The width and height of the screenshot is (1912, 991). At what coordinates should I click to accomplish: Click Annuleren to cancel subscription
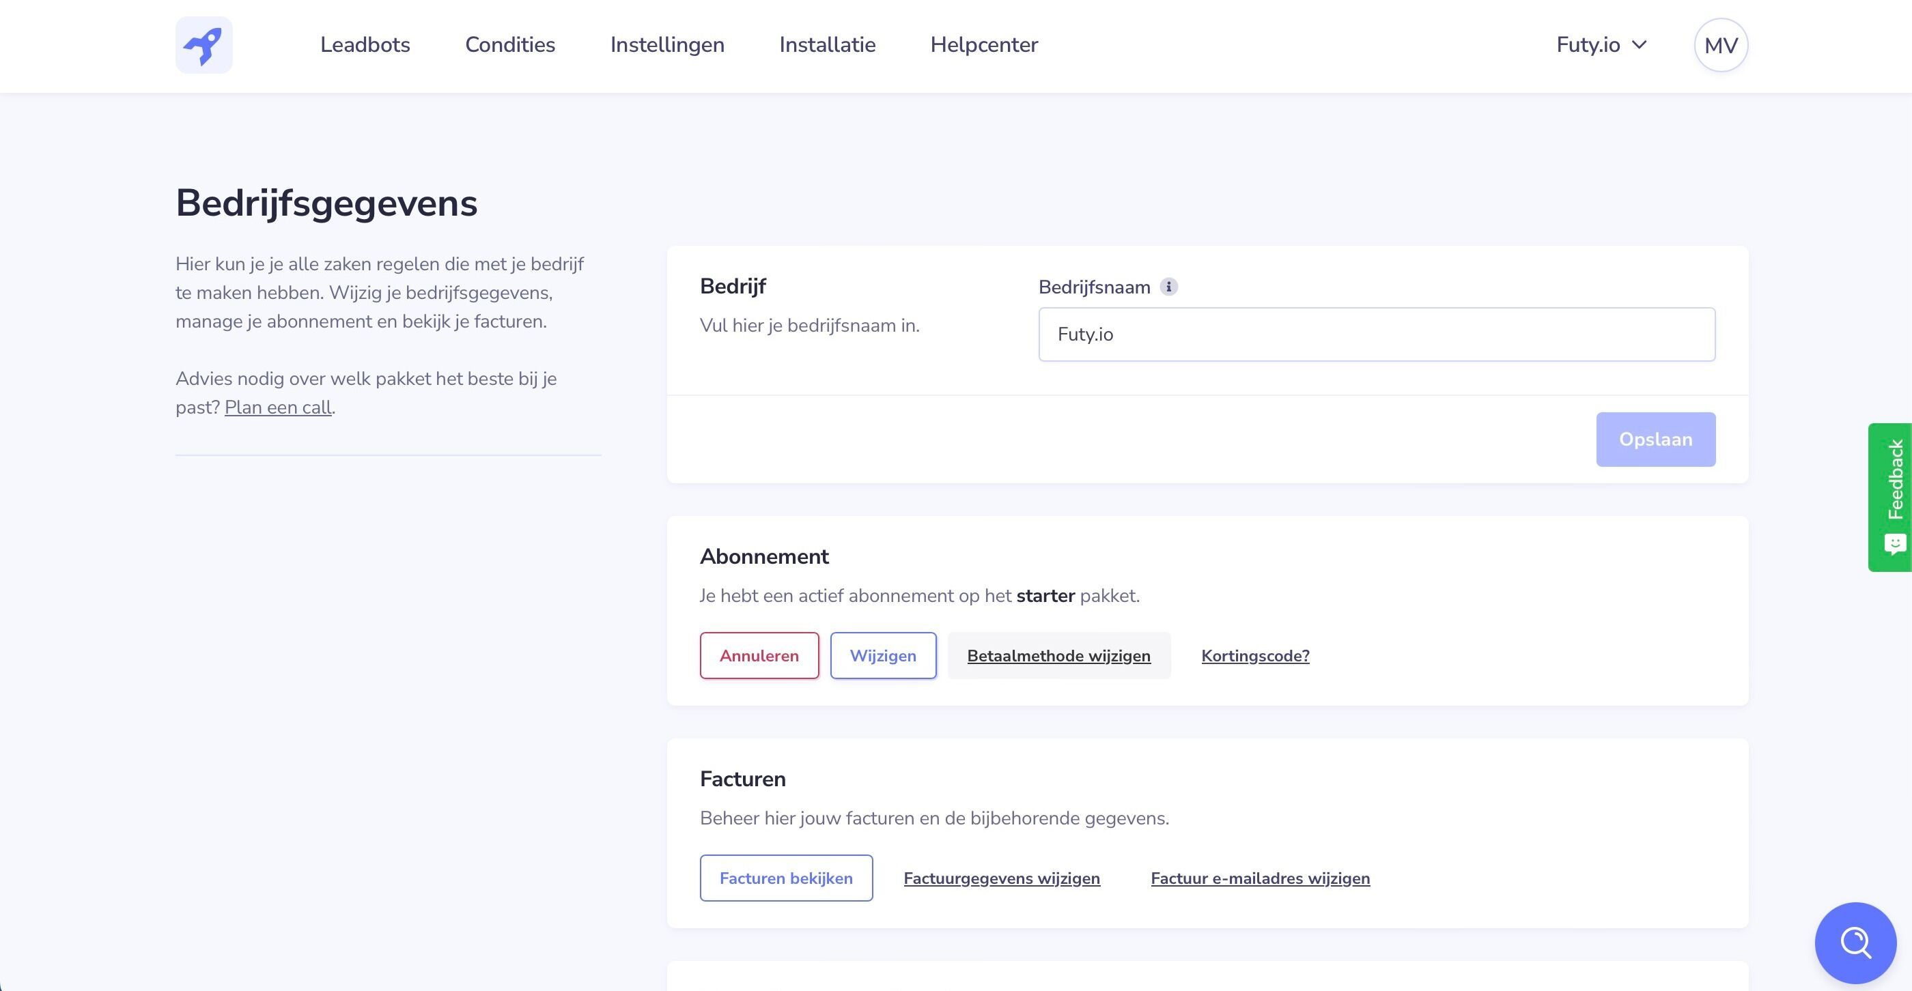[759, 656]
